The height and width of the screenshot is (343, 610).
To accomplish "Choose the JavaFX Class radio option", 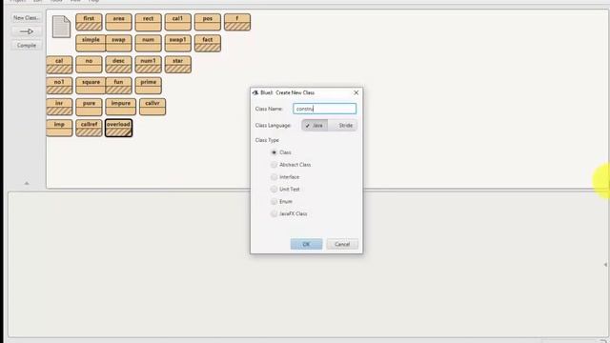I will [x=274, y=213].
